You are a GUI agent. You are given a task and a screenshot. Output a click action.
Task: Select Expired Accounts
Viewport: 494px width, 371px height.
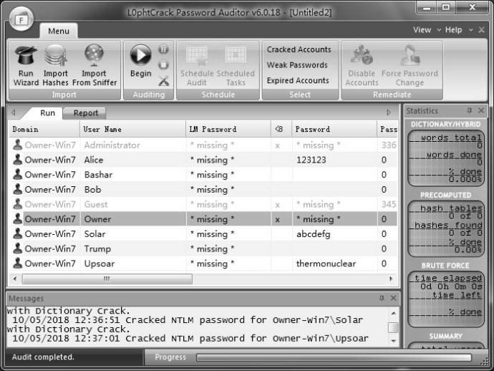tap(298, 80)
